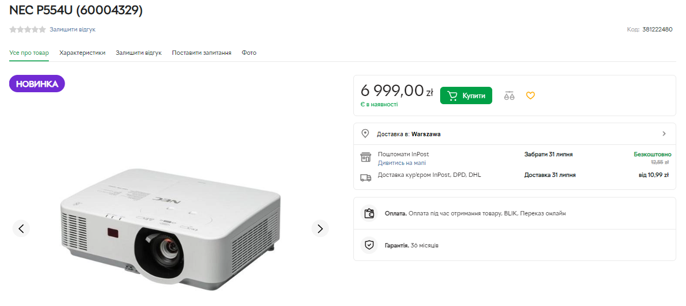Click 'Залишити відгук' link beside stars
686x306 pixels.
[72, 30]
